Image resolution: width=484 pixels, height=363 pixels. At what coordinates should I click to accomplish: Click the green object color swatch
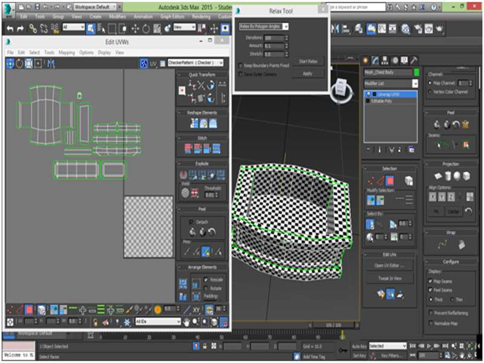416,72
